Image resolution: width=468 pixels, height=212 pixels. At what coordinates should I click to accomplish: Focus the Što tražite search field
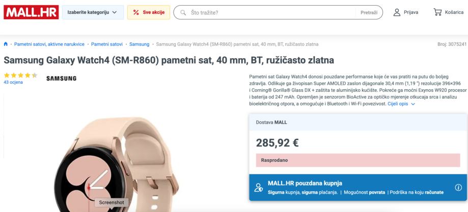(272, 13)
